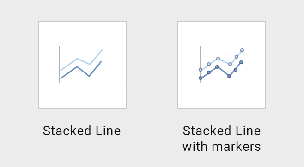
Task: Click the vertical axis in markers chart preview
Action: click(200, 65)
